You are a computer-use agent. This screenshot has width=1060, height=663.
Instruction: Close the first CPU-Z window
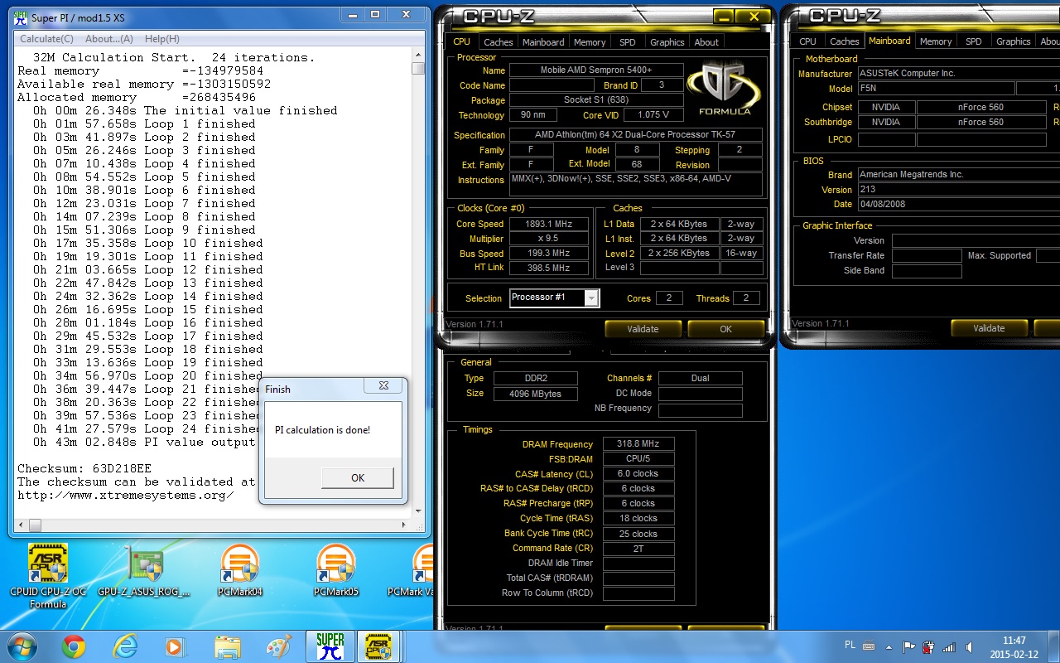coord(754,17)
